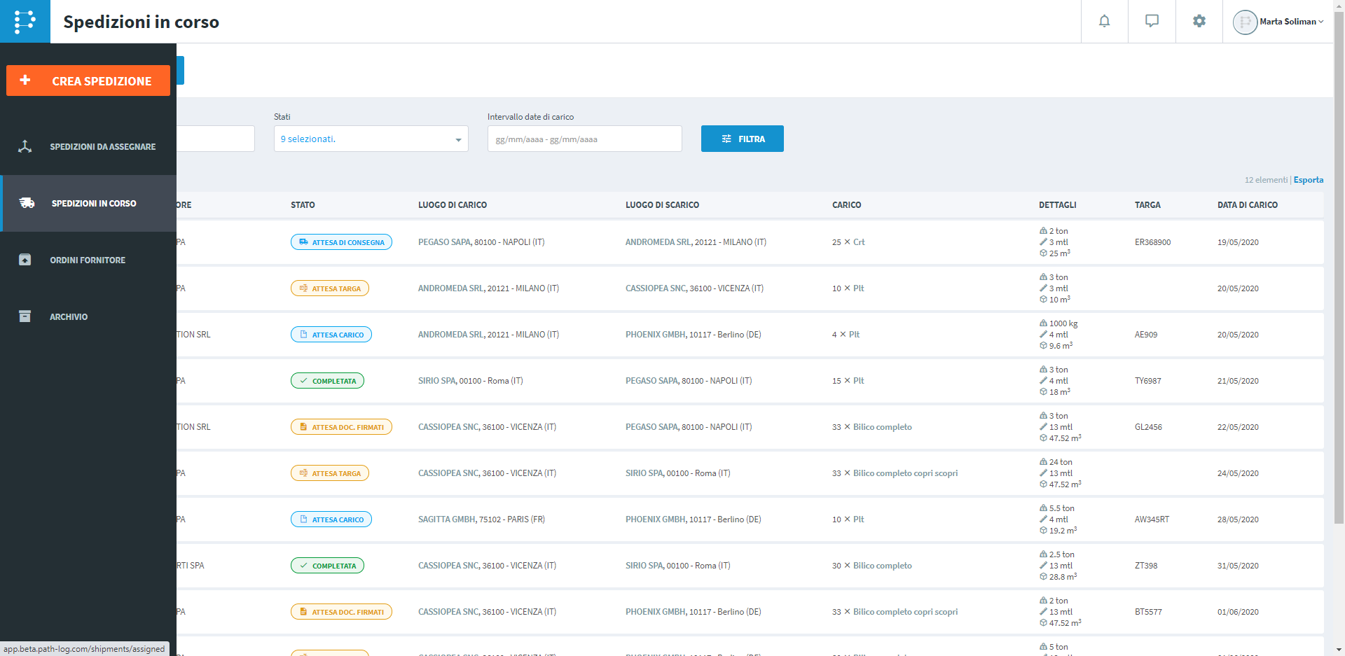Image resolution: width=1345 pixels, height=656 pixels.
Task: Click the page vertical scrollbar
Action: click(1339, 266)
